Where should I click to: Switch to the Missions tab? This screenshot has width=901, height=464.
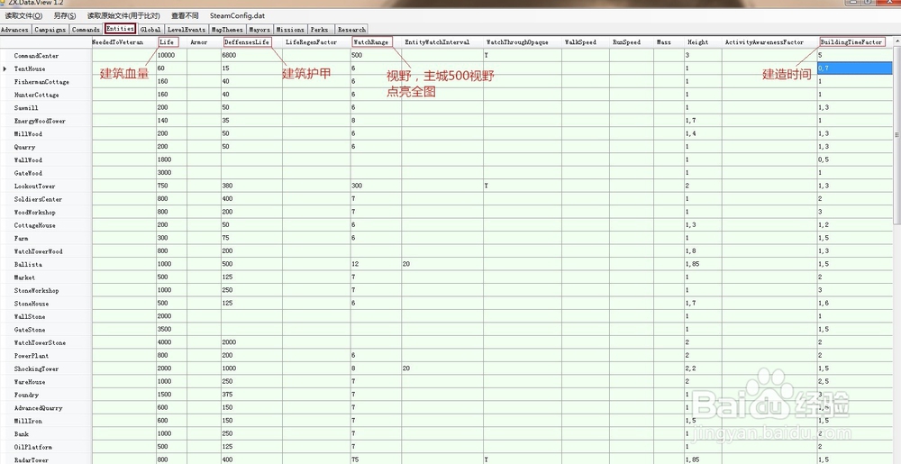click(x=290, y=30)
